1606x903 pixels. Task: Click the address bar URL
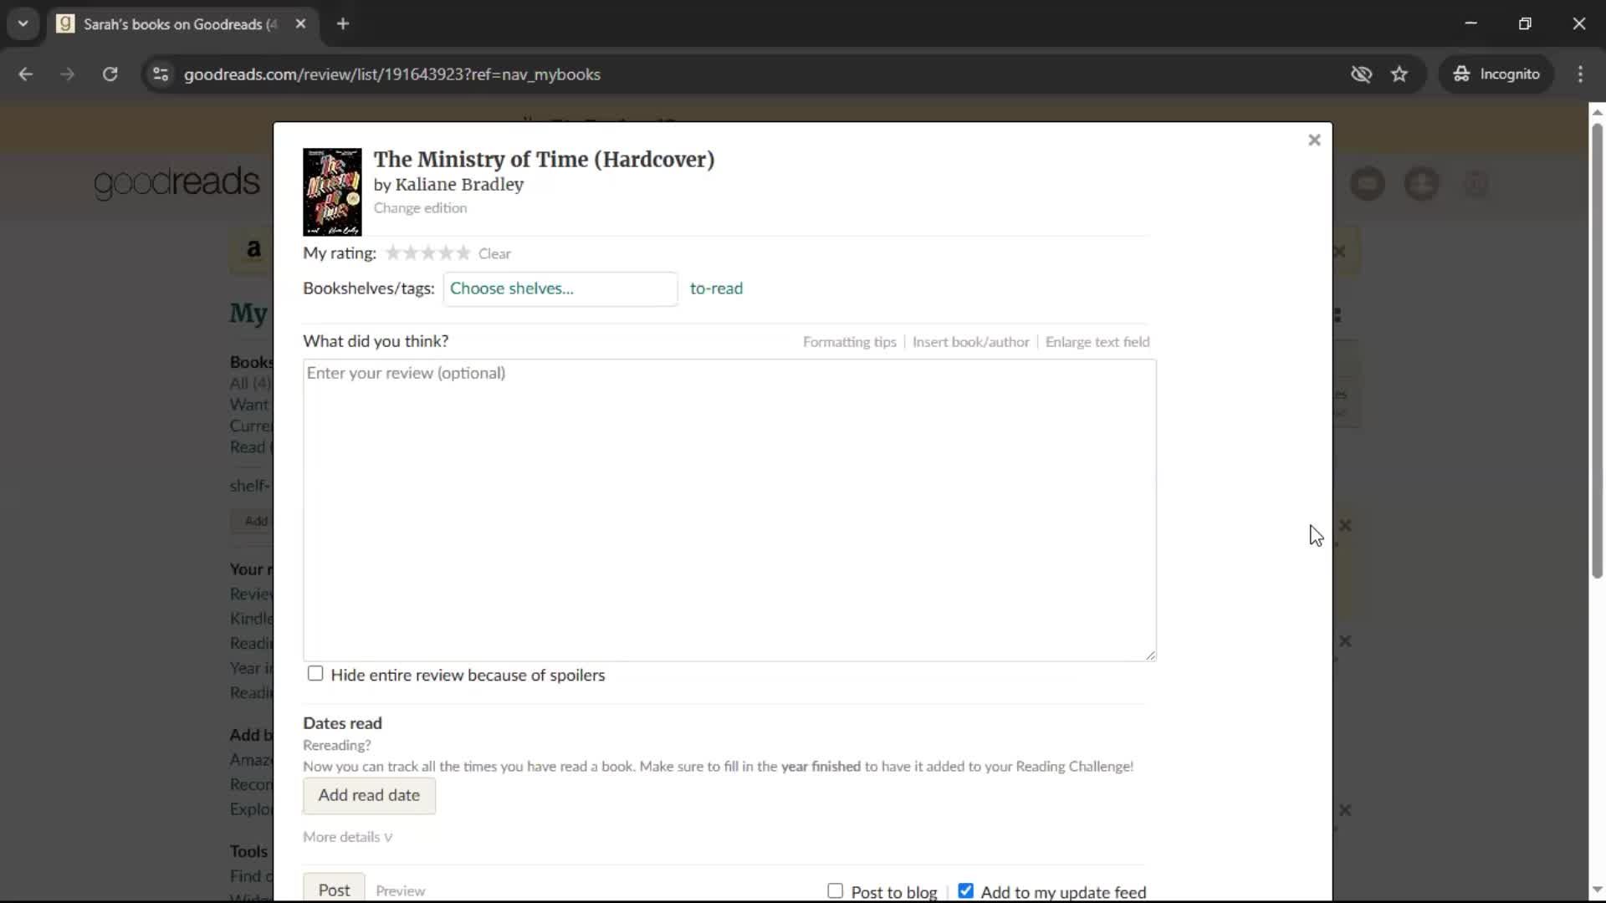coord(392,74)
